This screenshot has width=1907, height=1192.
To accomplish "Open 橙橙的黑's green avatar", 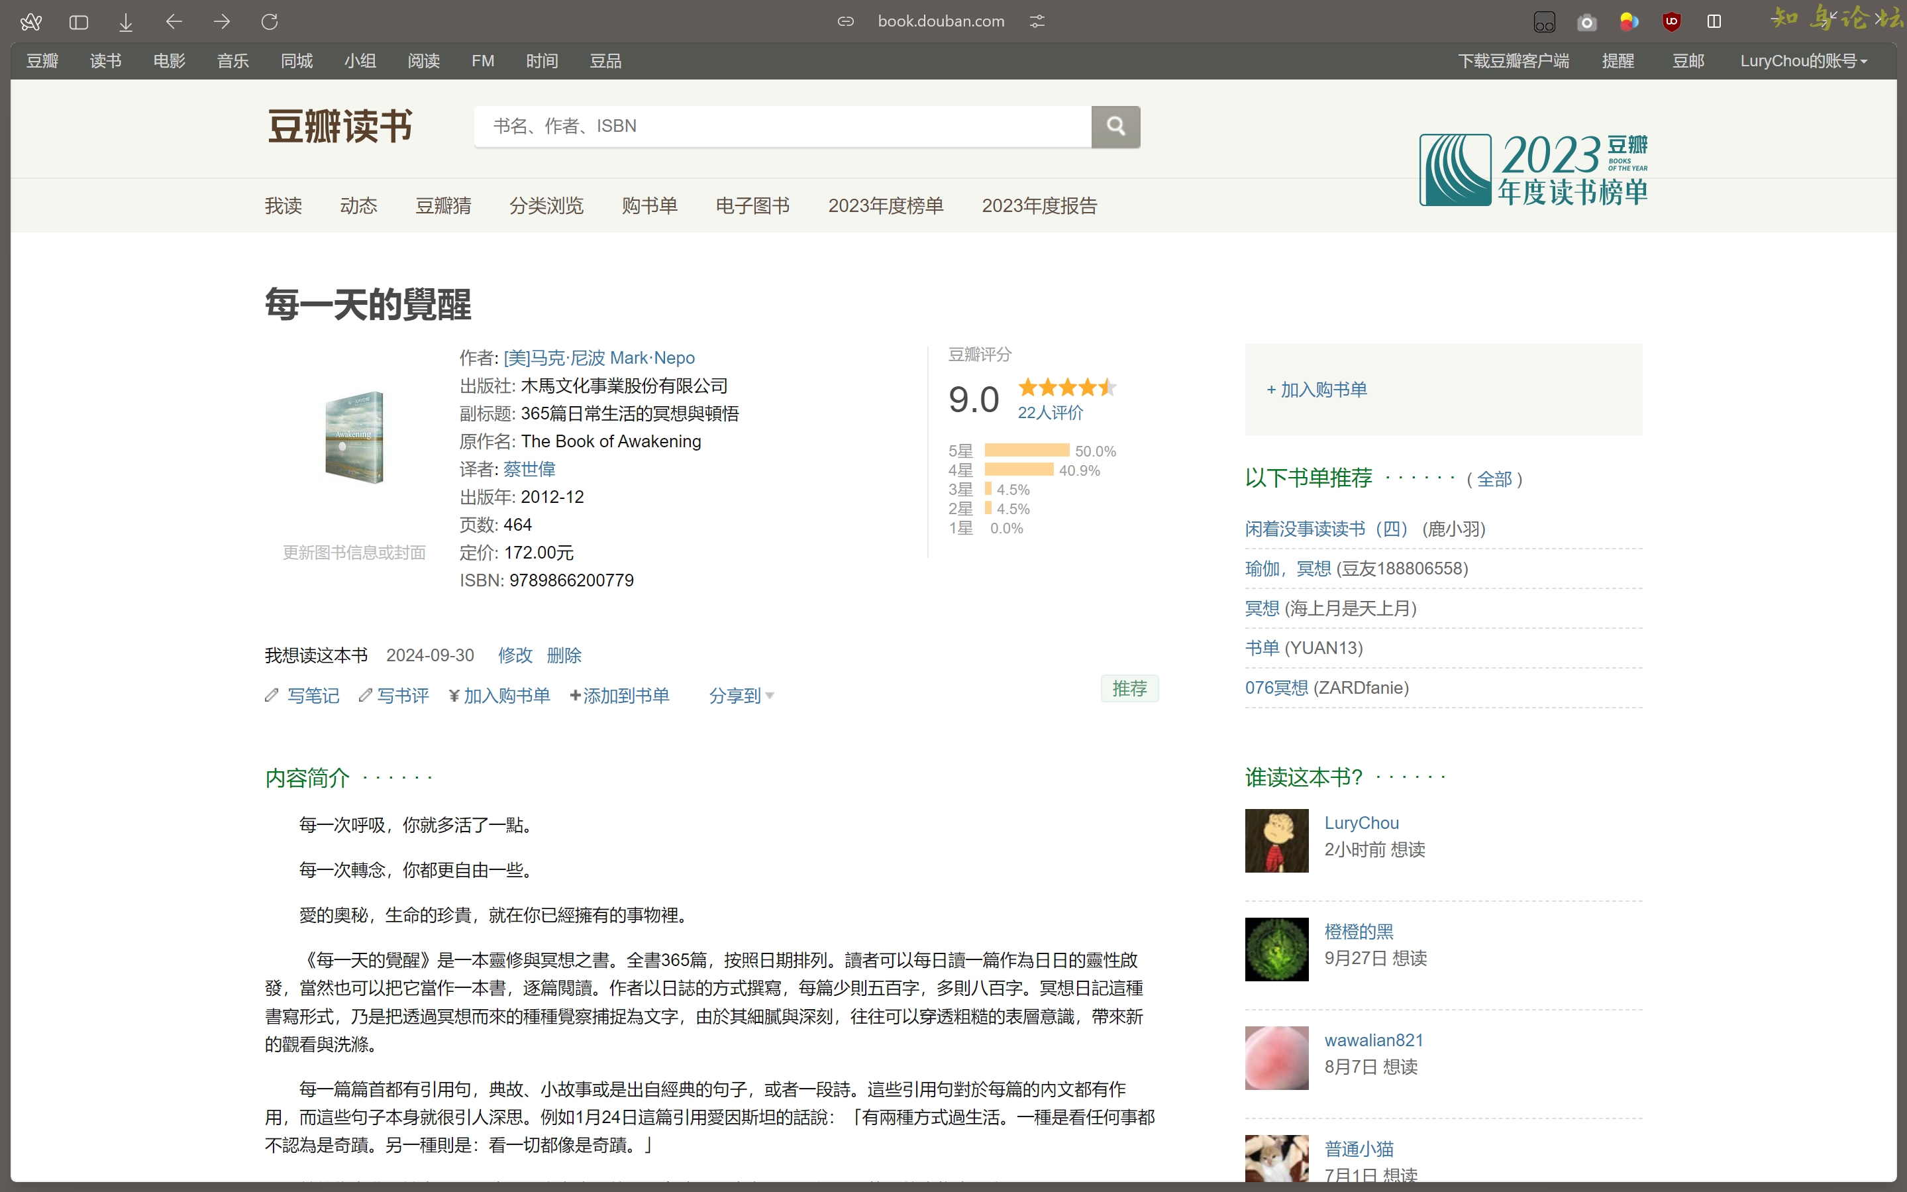I will pyautogui.click(x=1276, y=949).
